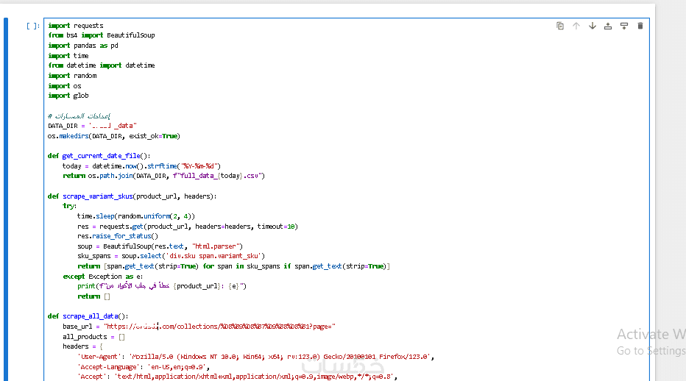The height and width of the screenshot is (381, 686).
Task: Click the 'from datetime import datetime' line
Action: pyautogui.click(x=102, y=65)
